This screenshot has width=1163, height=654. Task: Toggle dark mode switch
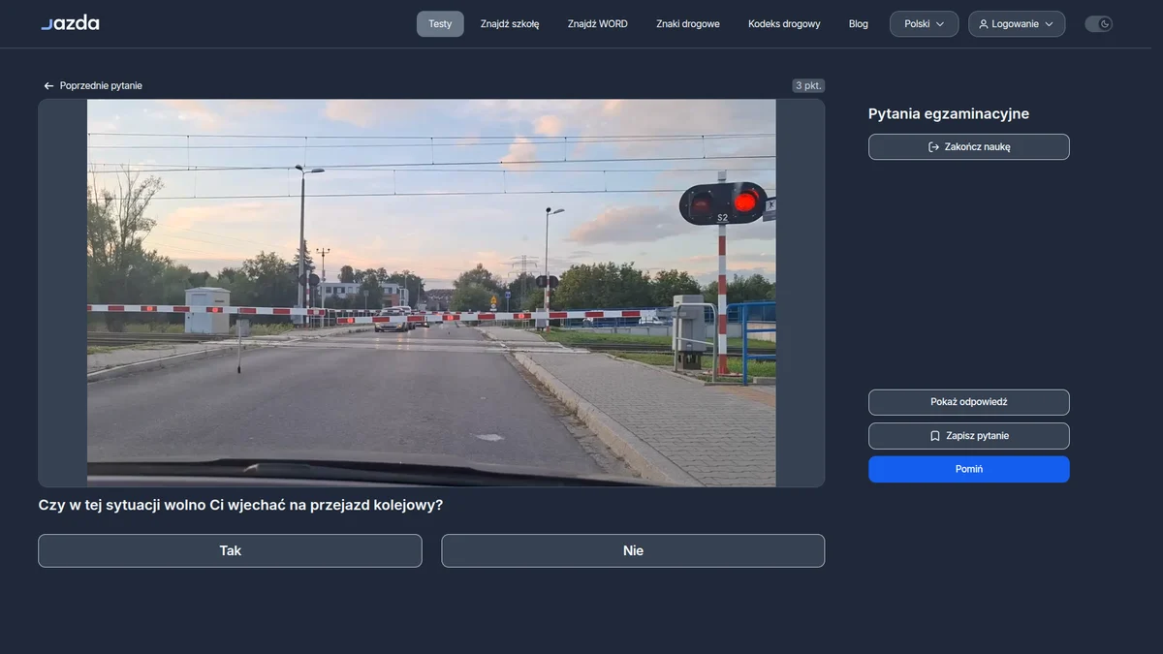tap(1098, 24)
